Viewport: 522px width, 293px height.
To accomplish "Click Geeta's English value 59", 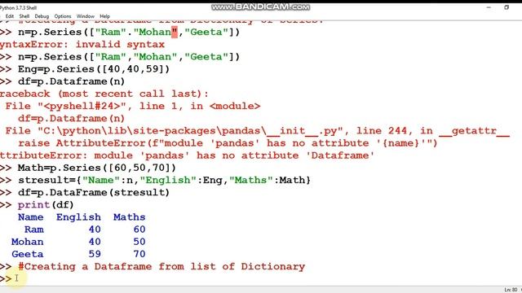I will point(95,254).
